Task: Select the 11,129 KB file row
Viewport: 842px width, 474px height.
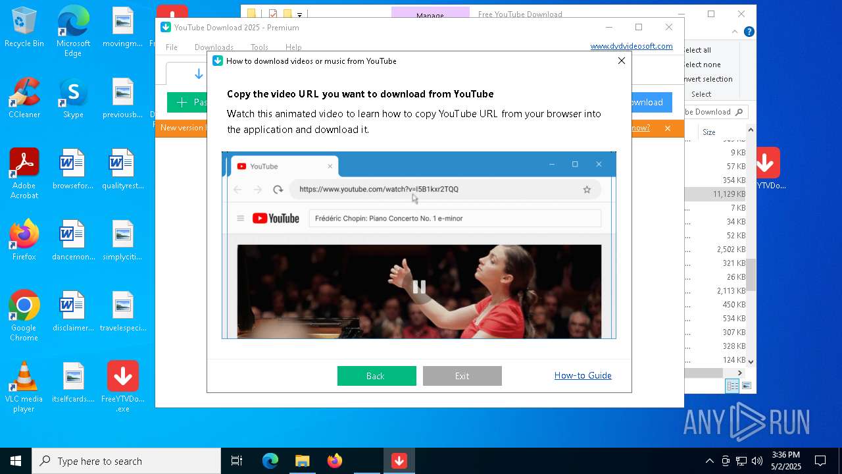Action: tap(715, 194)
